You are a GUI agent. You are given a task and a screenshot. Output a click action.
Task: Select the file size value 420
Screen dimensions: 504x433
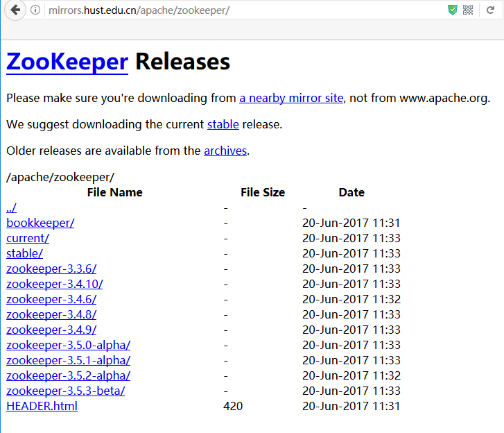click(233, 406)
